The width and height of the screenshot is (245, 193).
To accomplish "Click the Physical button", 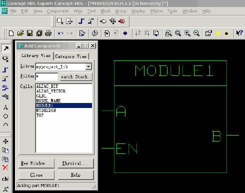I will (x=76, y=163).
